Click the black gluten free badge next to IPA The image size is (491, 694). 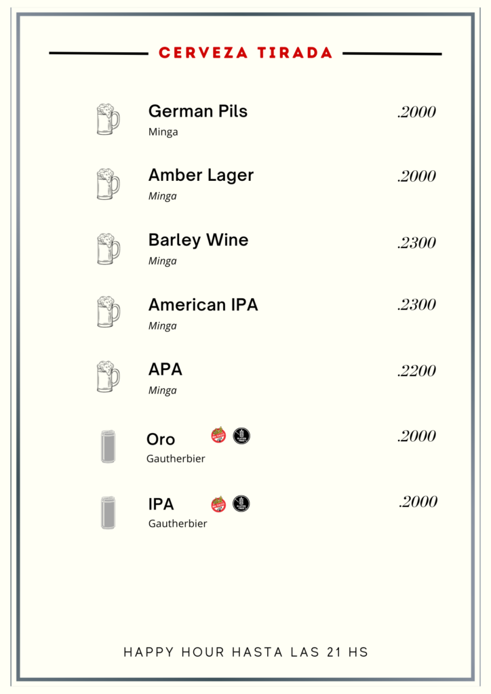coord(241,504)
